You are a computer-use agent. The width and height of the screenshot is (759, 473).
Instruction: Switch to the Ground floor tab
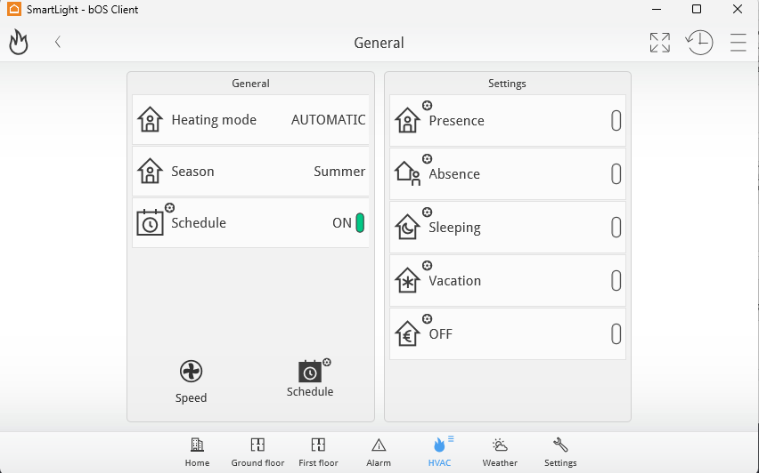[257, 453]
